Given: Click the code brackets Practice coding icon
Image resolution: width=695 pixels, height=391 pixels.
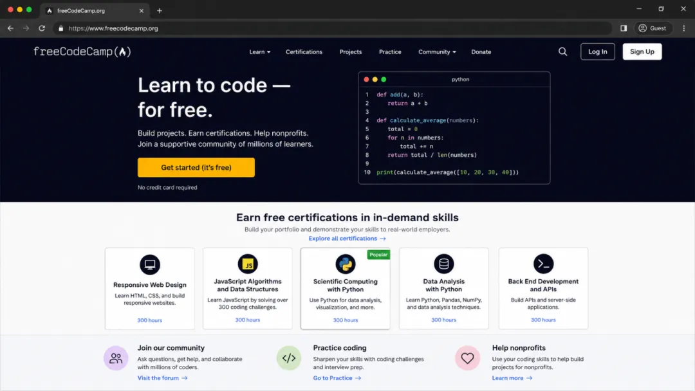Looking at the screenshot, I should click(x=289, y=358).
